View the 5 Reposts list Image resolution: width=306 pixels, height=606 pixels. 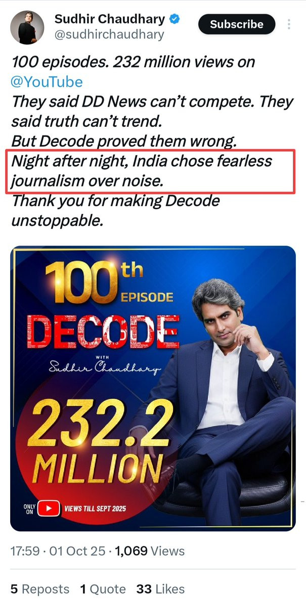click(40, 589)
